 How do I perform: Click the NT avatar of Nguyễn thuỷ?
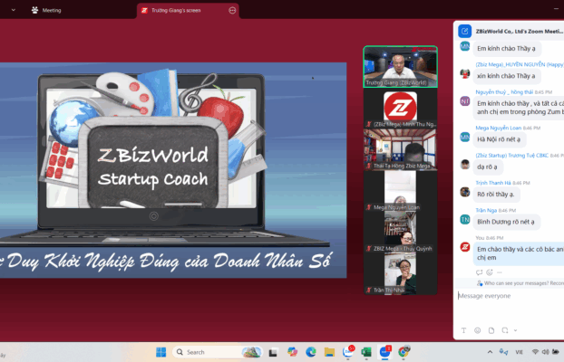(465, 101)
